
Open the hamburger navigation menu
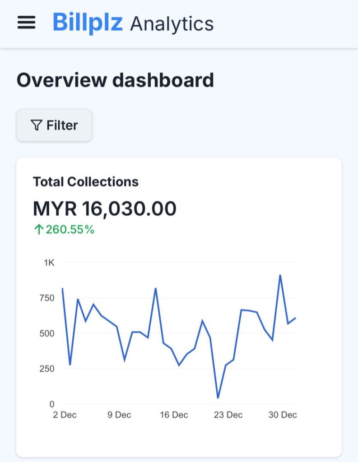pos(26,23)
